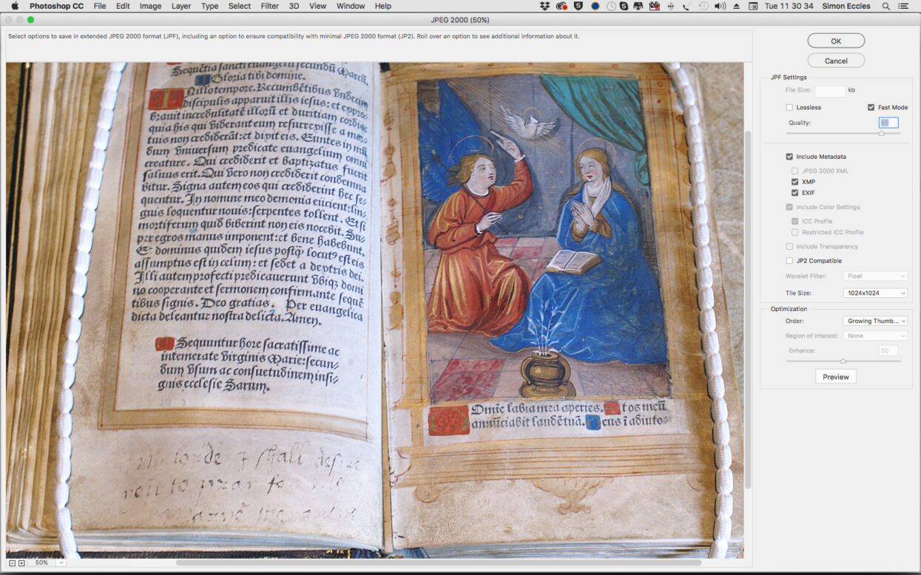Click the Quality slider handle
The image size is (921, 575).
[x=881, y=134]
